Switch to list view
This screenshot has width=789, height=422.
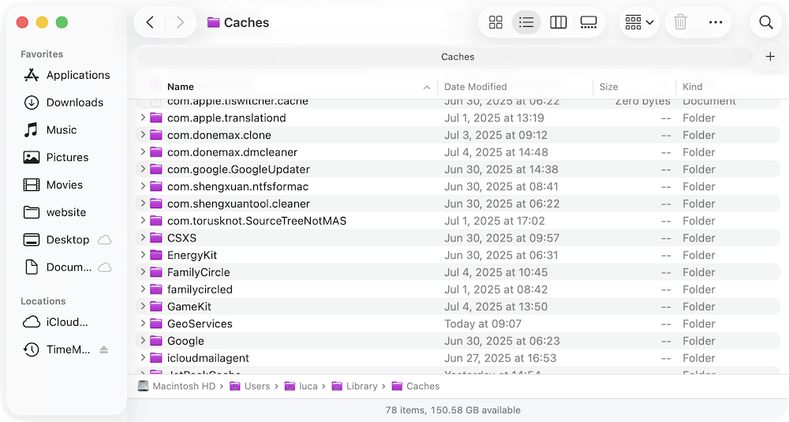[x=526, y=22]
